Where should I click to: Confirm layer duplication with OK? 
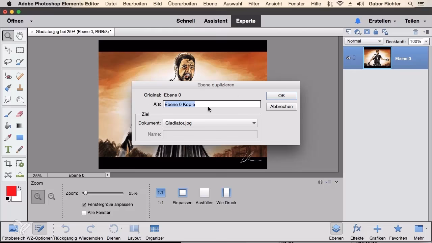tap(281, 96)
